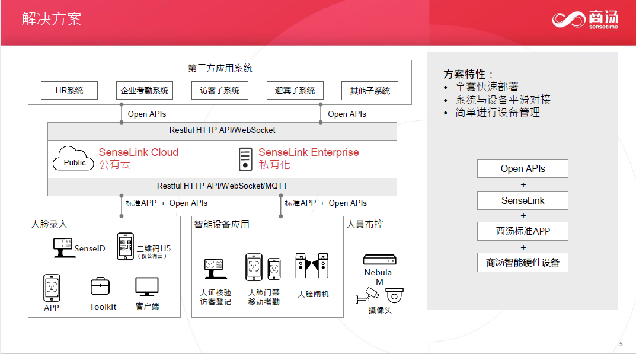
Task: Select the bullet surveillance camera icon
Action: [x=367, y=295]
